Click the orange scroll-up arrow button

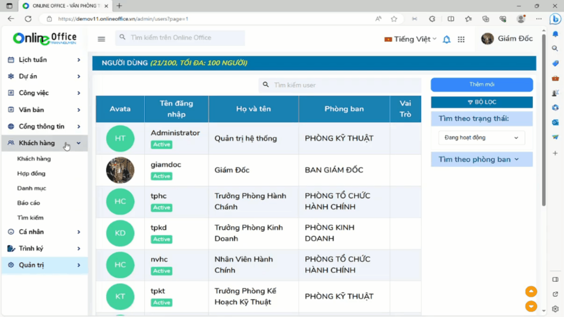tap(531, 291)
